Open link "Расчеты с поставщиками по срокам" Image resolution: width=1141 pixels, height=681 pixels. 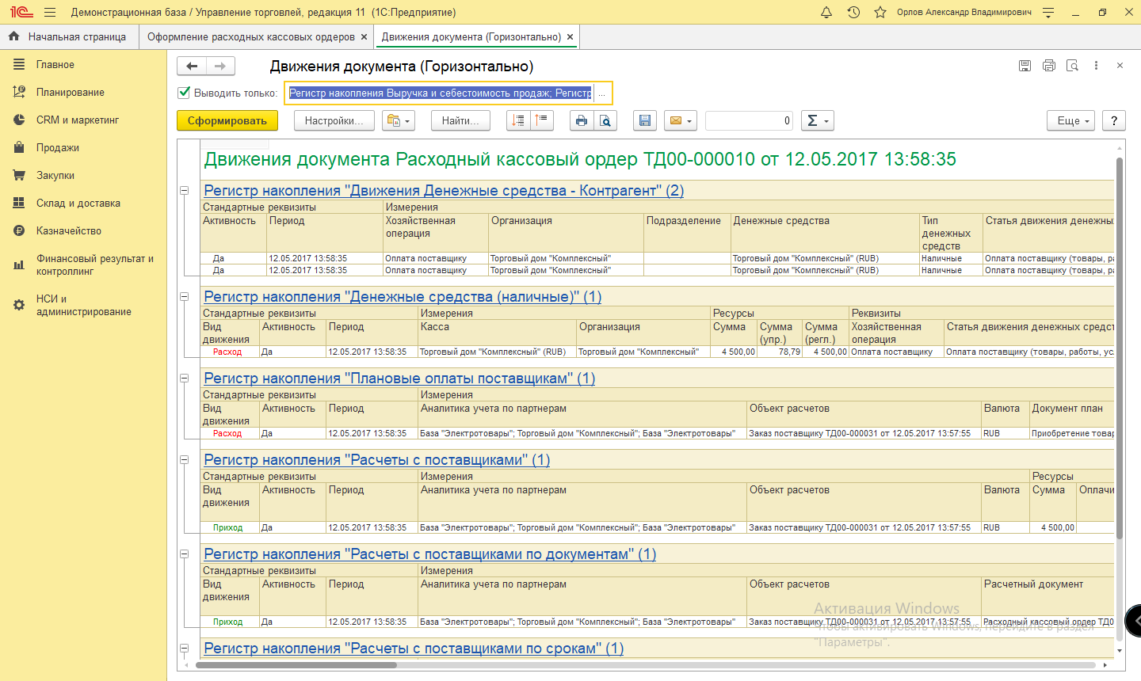[x=414, y=649]
